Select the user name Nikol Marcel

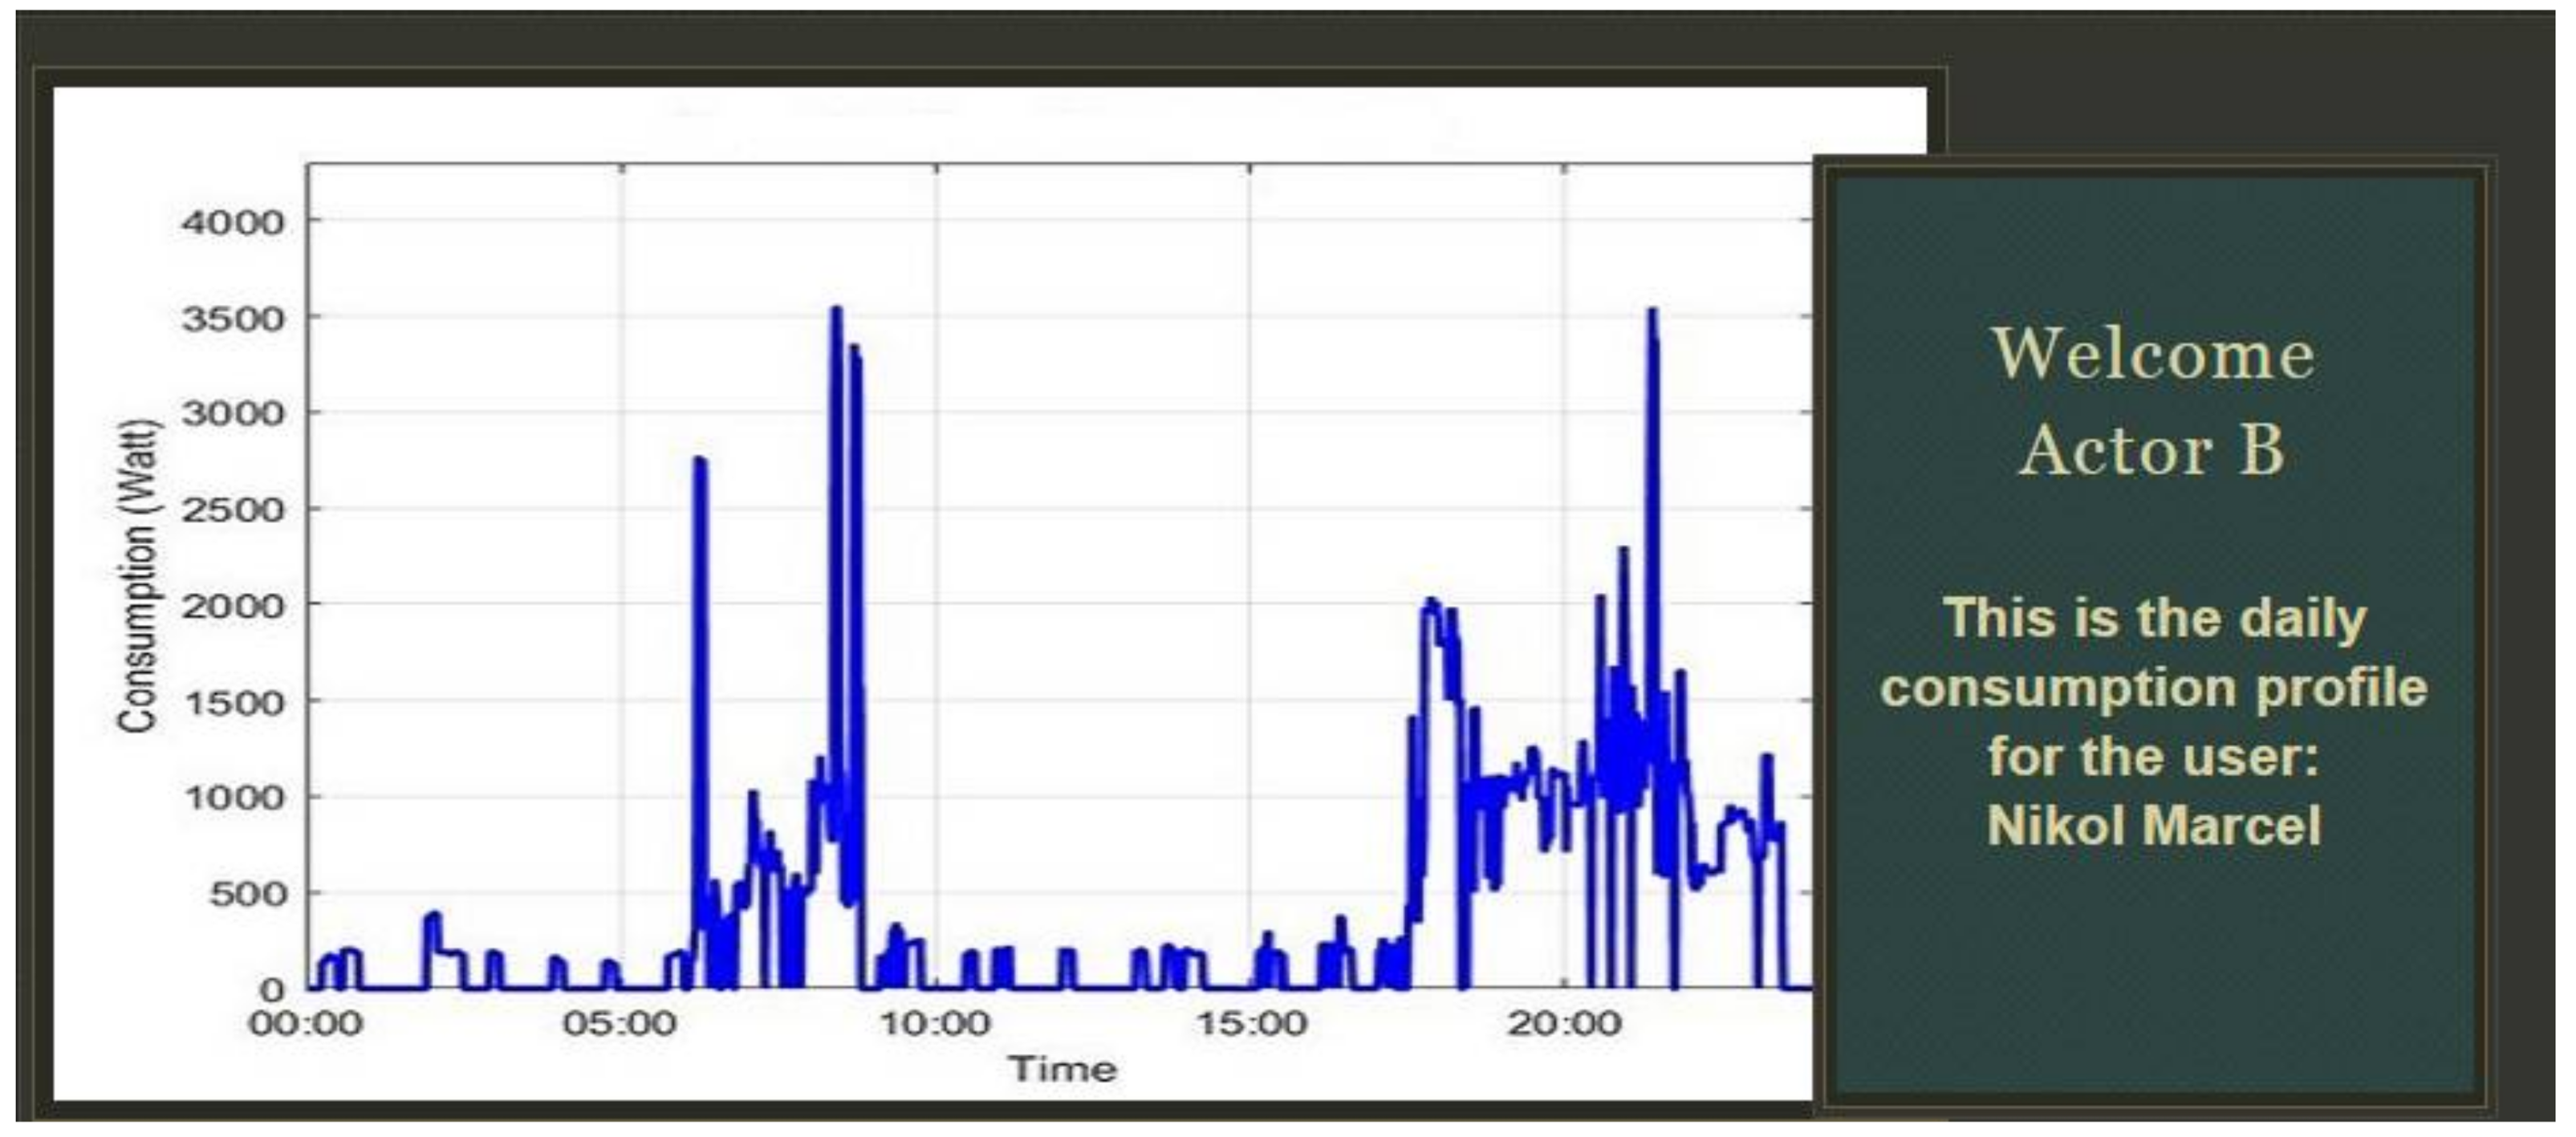pos(2153,826)
